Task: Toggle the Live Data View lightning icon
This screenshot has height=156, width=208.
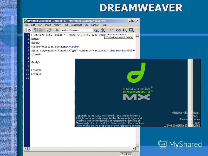Action: (x=49, y=30)
